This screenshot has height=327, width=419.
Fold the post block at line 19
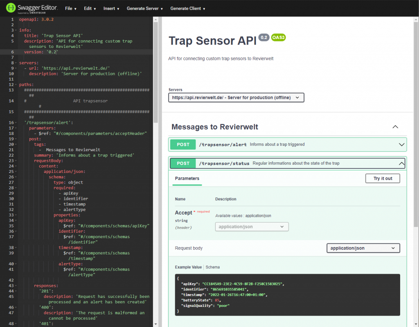click(x=16, y=139)
